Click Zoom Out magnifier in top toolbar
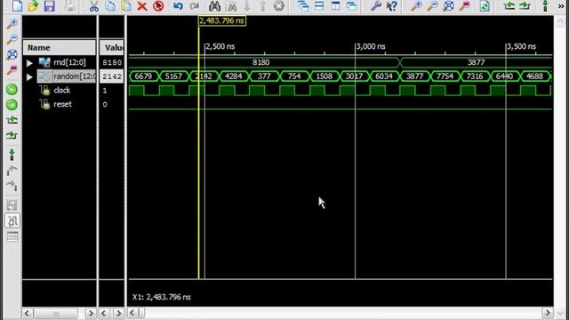The height and width of the screenshot is (320, 569). (432, 5)
